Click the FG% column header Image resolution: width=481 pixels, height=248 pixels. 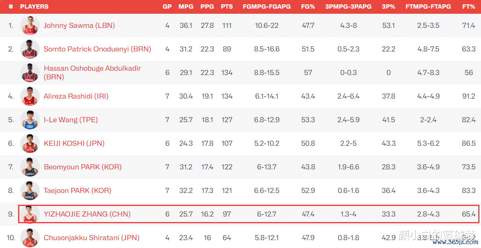(x=308, y=7)
